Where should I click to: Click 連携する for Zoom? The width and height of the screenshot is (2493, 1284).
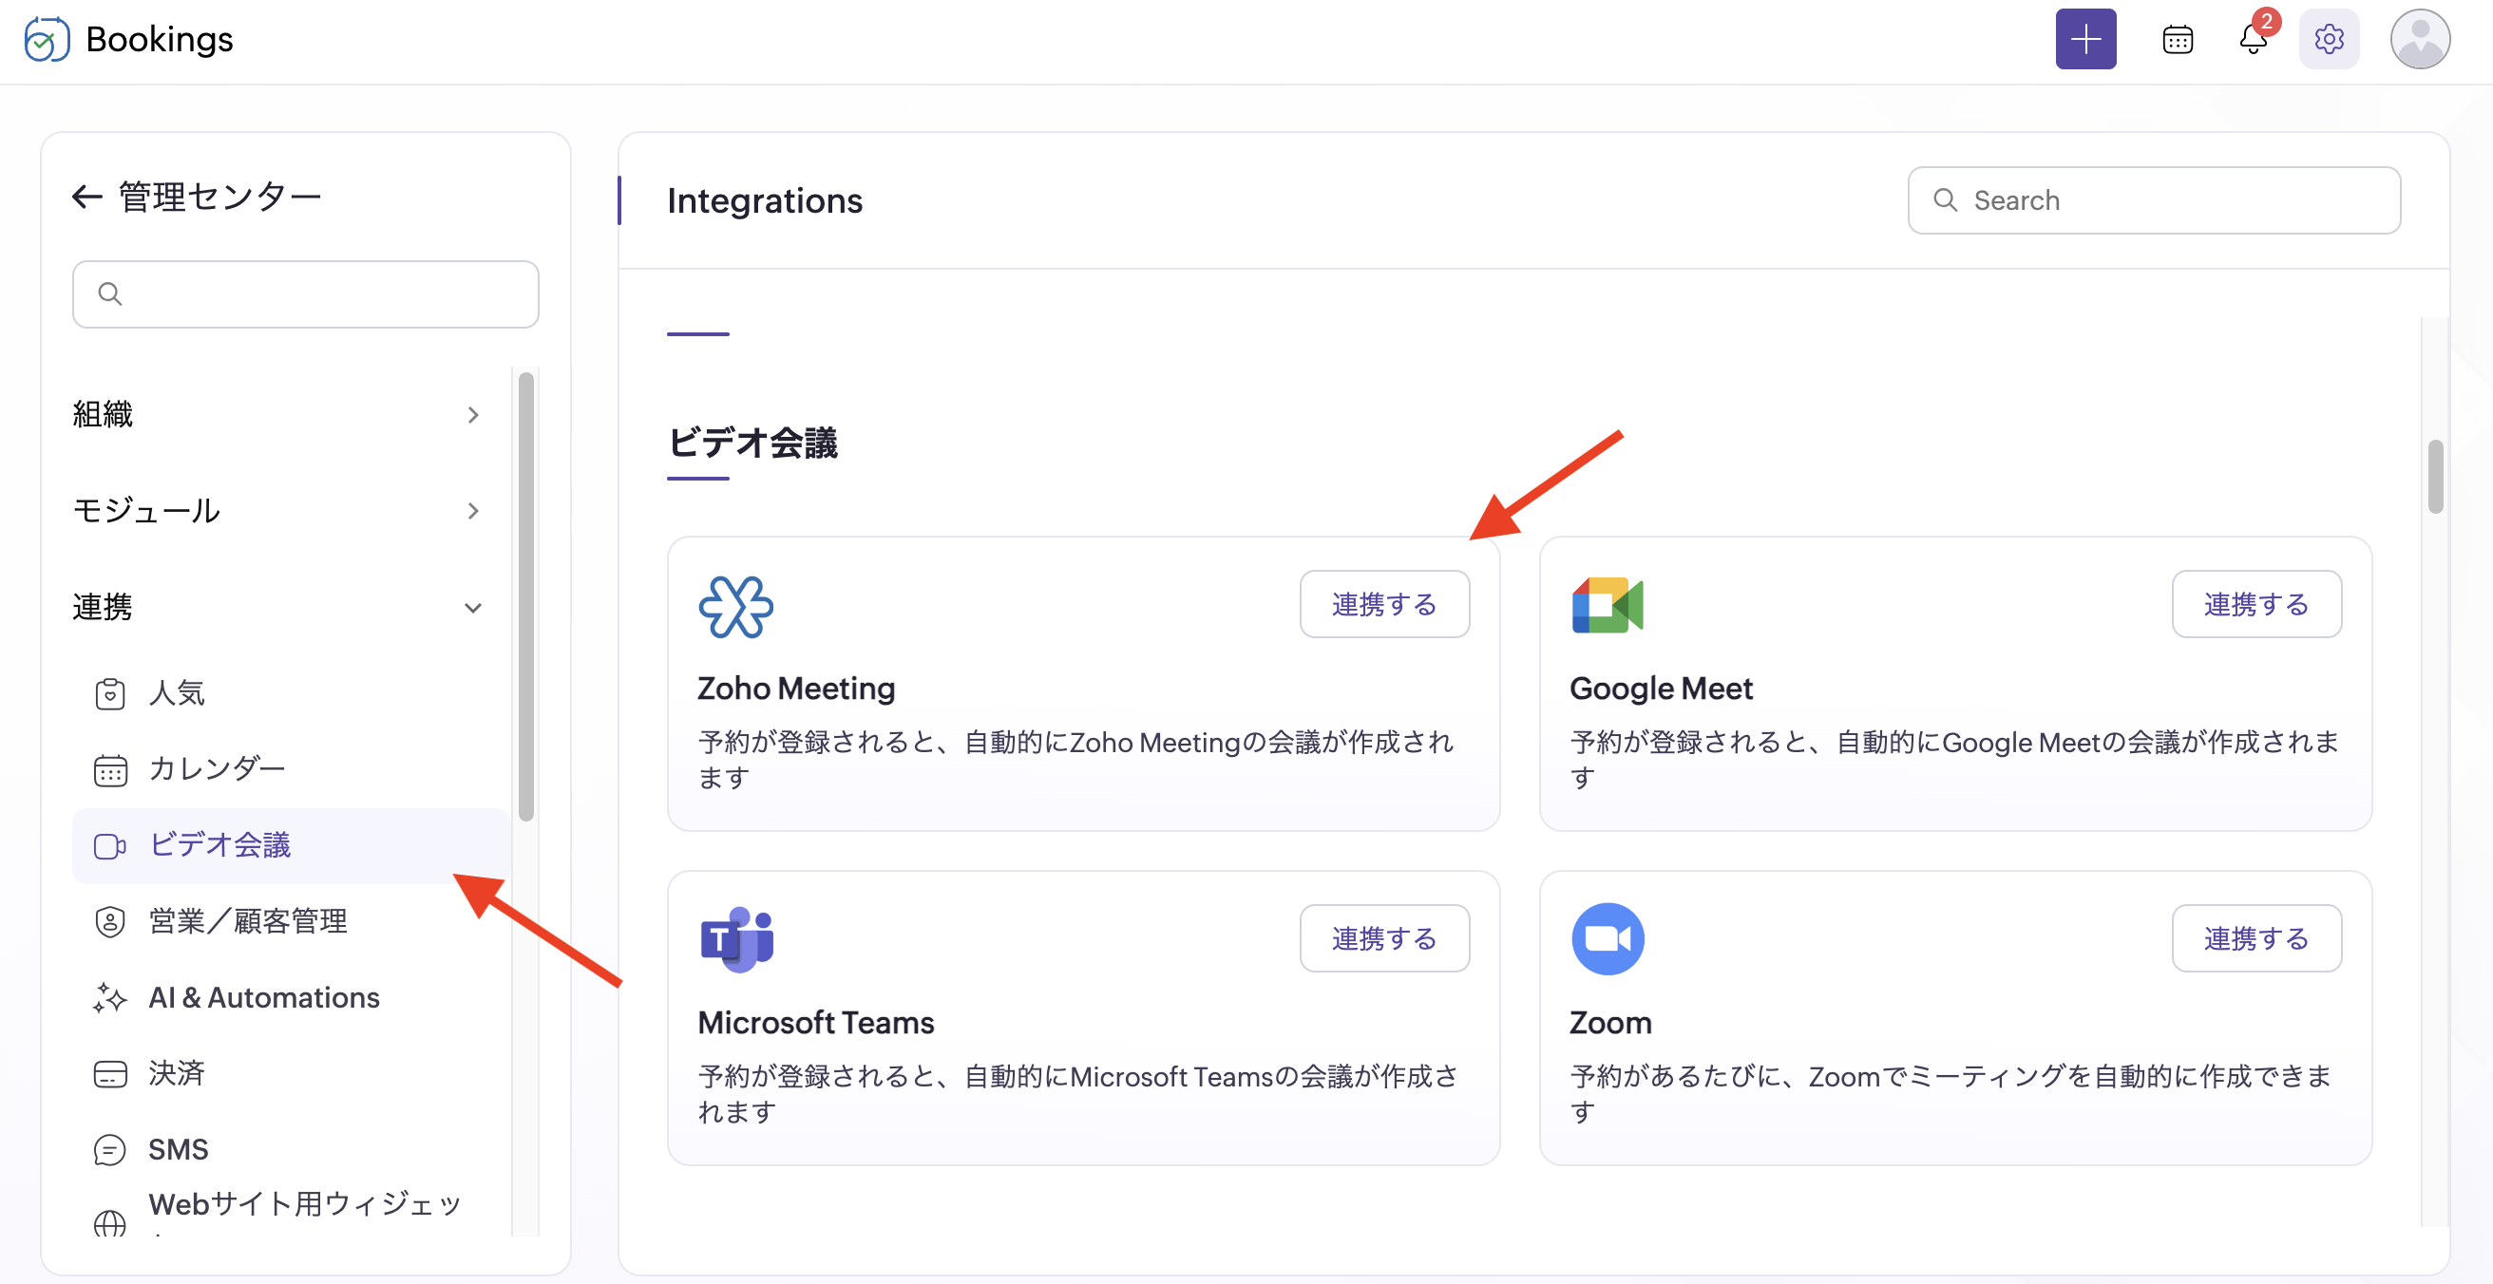point(2255,937)
